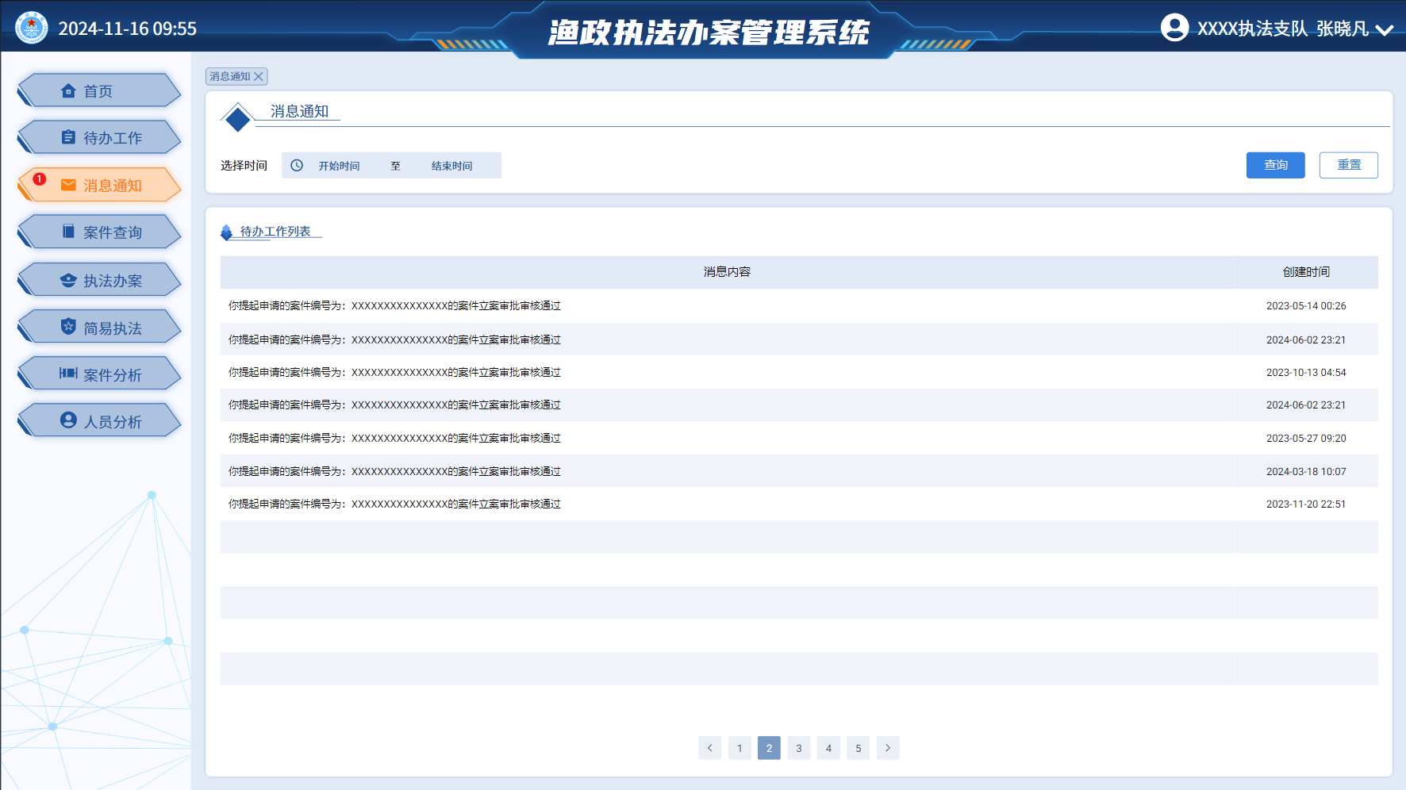This screenshot has height=790, width=1406.
Task: Click the home icon beside 首页
Action: pos(68,91)
